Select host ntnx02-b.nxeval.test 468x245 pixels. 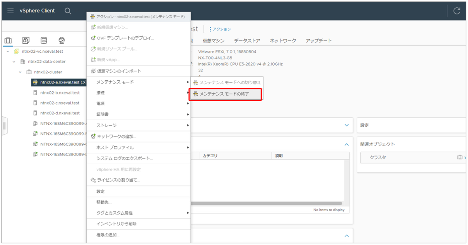[x=60, y=93]
